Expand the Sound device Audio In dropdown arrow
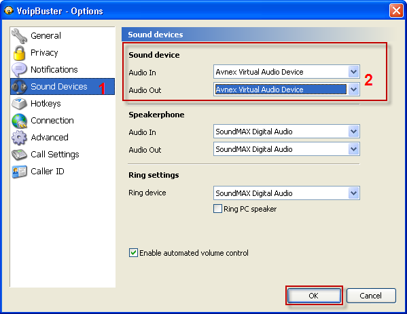 353,72
